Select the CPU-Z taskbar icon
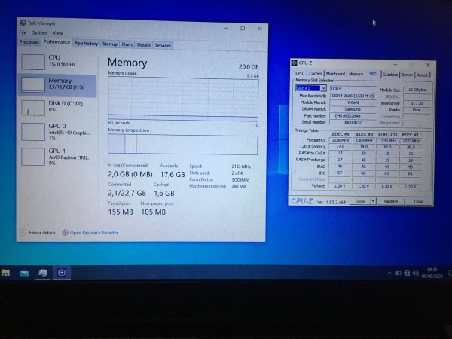The image size is (452, 339). click(62, 273)
